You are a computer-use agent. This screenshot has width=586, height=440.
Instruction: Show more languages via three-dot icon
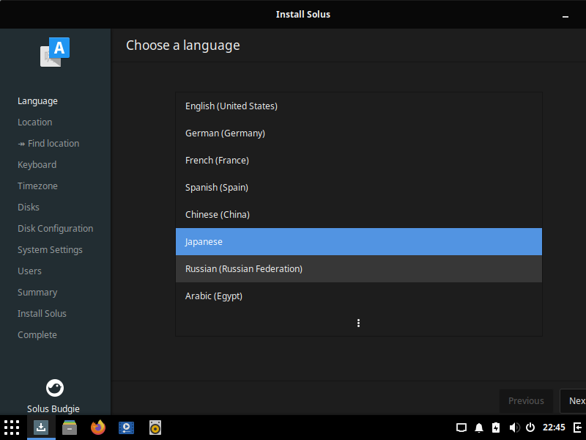click(358, 323)
